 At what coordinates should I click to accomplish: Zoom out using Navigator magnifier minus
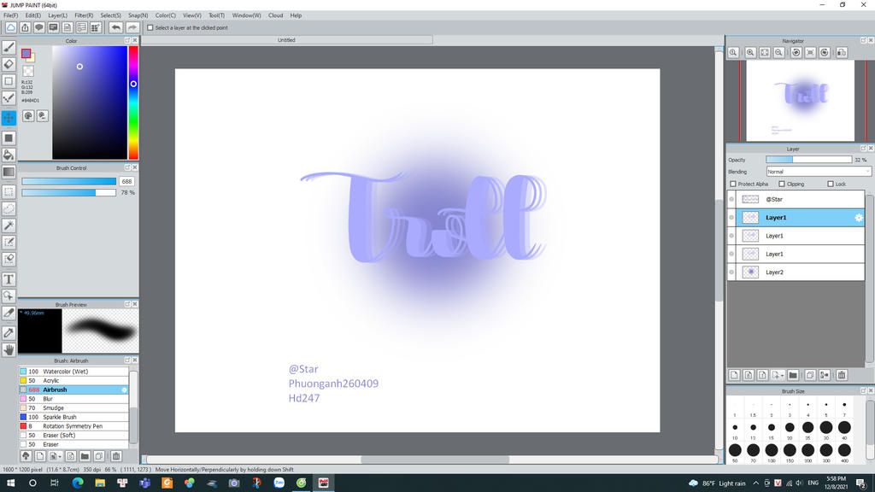[x=779, y=52]
